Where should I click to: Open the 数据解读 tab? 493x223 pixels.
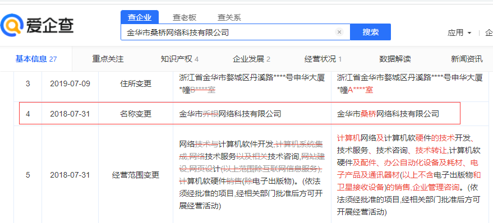[x=395, y=59]
